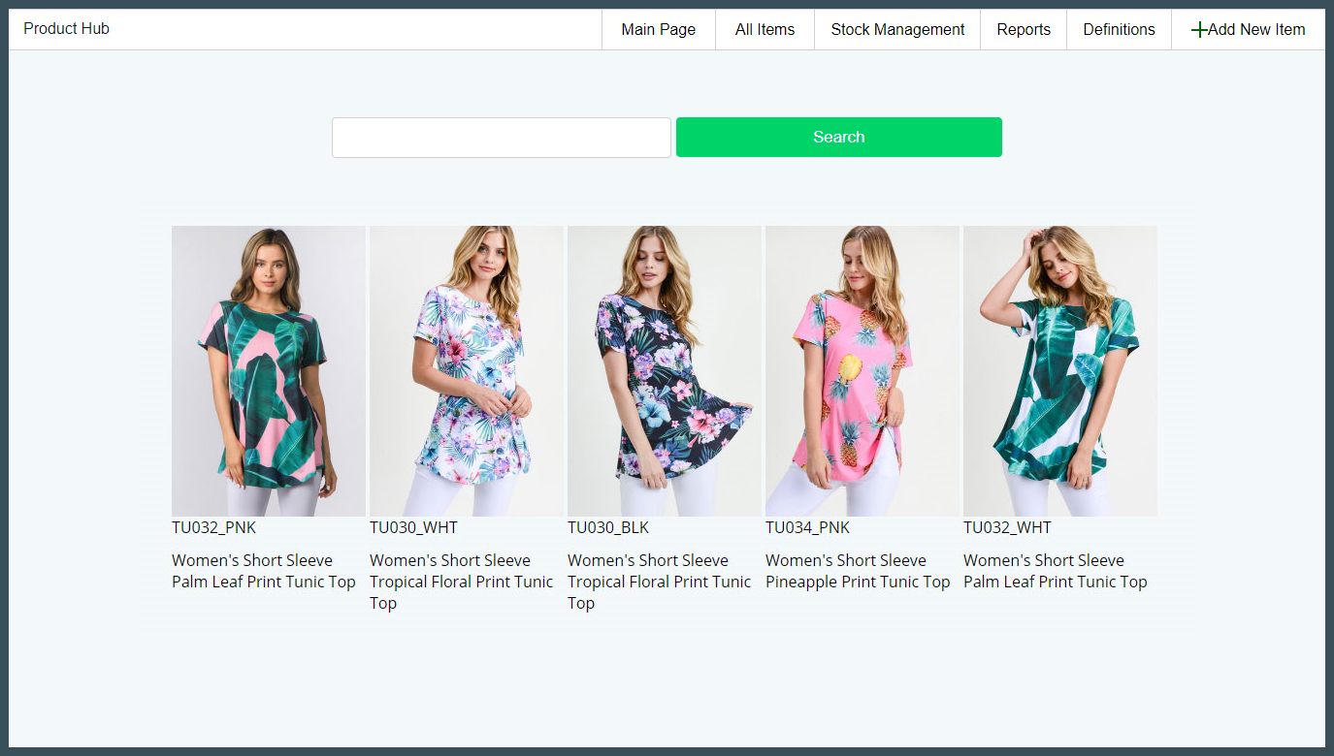The height and width of the screenshot is (756, 1334).
Task: Open the Definitions menu
Action: tap(1119, 30)
